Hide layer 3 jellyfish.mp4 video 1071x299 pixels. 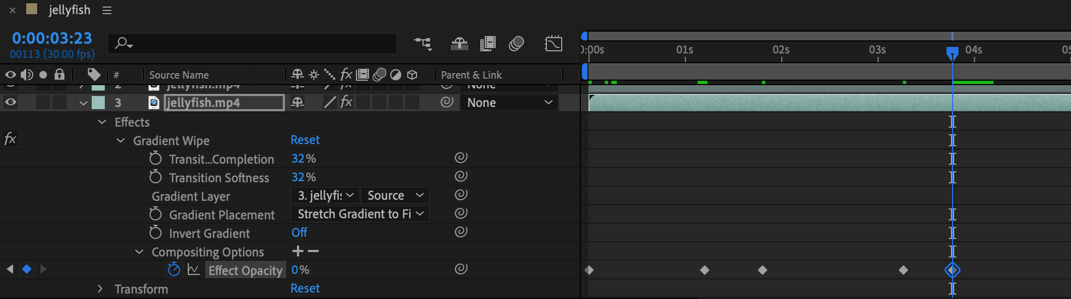[10, 102]
